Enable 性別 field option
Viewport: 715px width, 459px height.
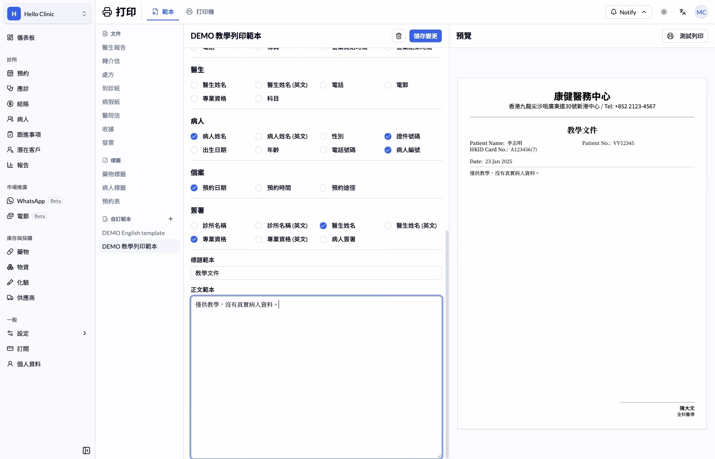pyautogui.click(x=323, y=136)
